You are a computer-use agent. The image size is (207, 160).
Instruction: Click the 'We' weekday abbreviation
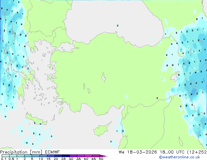[x=121, y=152]
